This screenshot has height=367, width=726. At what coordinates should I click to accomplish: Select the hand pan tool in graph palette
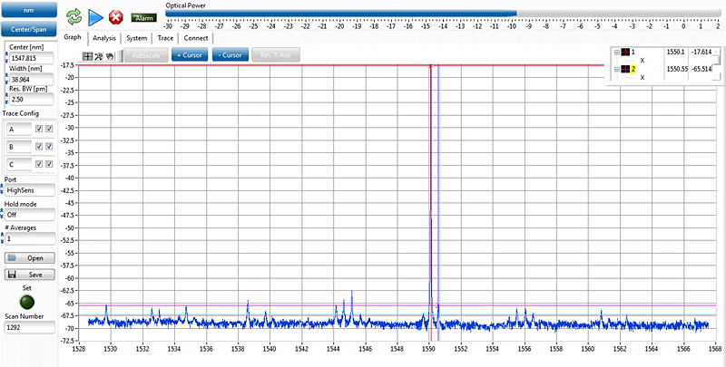pyautogui.click(x=109, y=55)
